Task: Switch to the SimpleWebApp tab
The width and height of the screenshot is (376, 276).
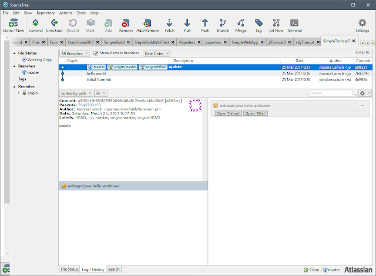Action: pos(245,42)
